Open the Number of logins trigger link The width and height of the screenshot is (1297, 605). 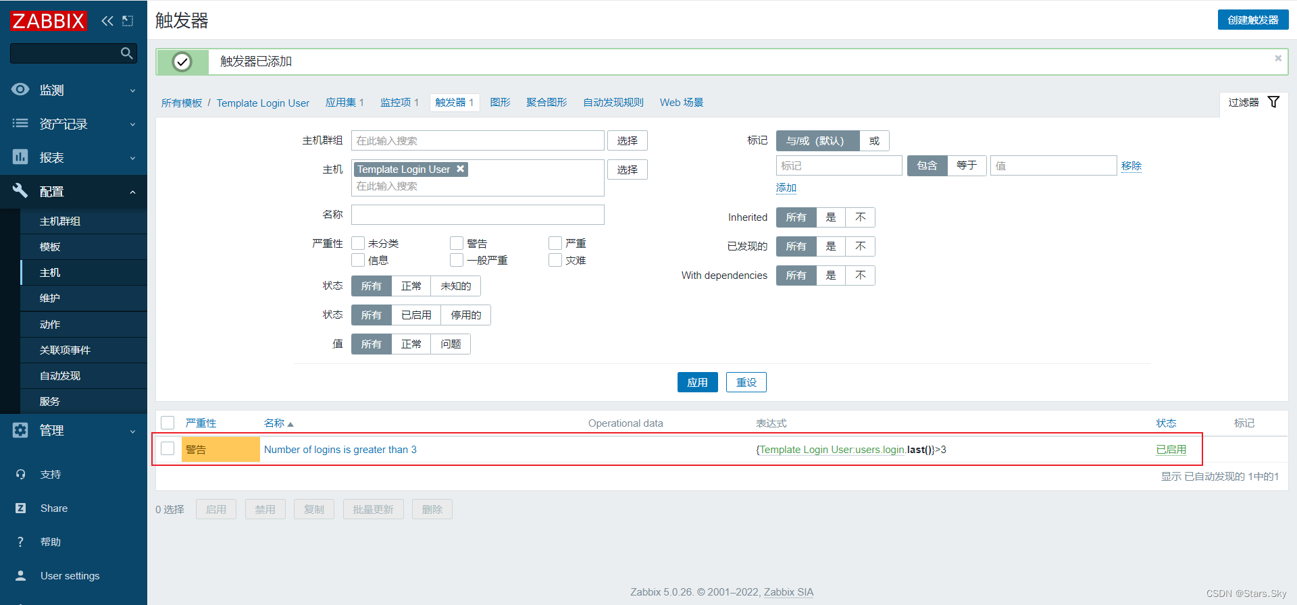tap(340, 450)
